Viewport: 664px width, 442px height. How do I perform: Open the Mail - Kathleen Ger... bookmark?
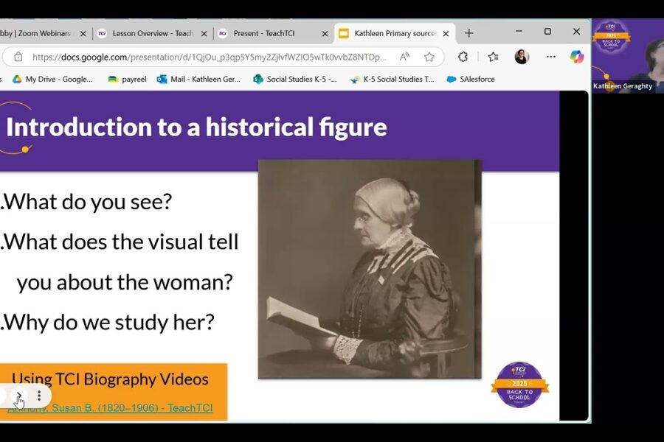tap(198, 79)
